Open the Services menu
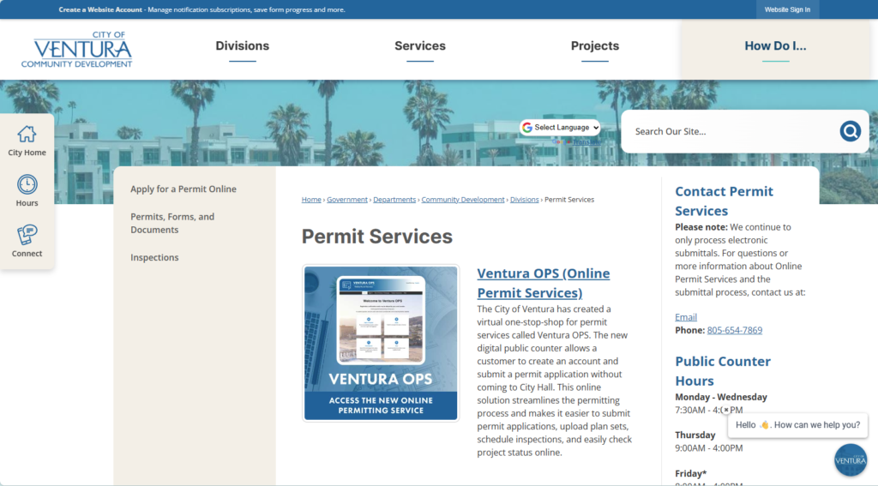The width and height of the screenshot is (878, 486). (x=420, y=46)
